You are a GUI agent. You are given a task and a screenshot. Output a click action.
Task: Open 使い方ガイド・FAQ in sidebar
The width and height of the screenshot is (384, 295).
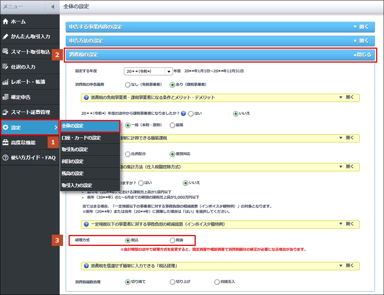tap(30, 158)
